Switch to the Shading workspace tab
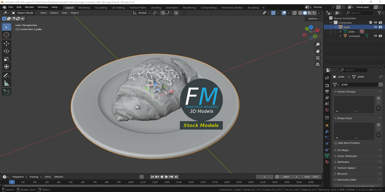385x192 pixels. point(156,8)
